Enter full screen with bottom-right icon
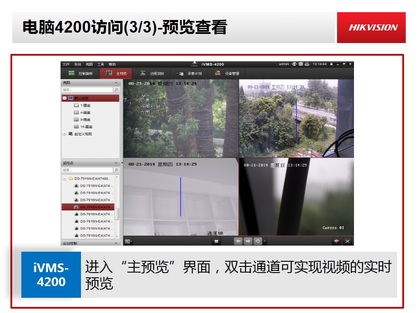This screenshot has width=418, height=313. pos(347,241)
